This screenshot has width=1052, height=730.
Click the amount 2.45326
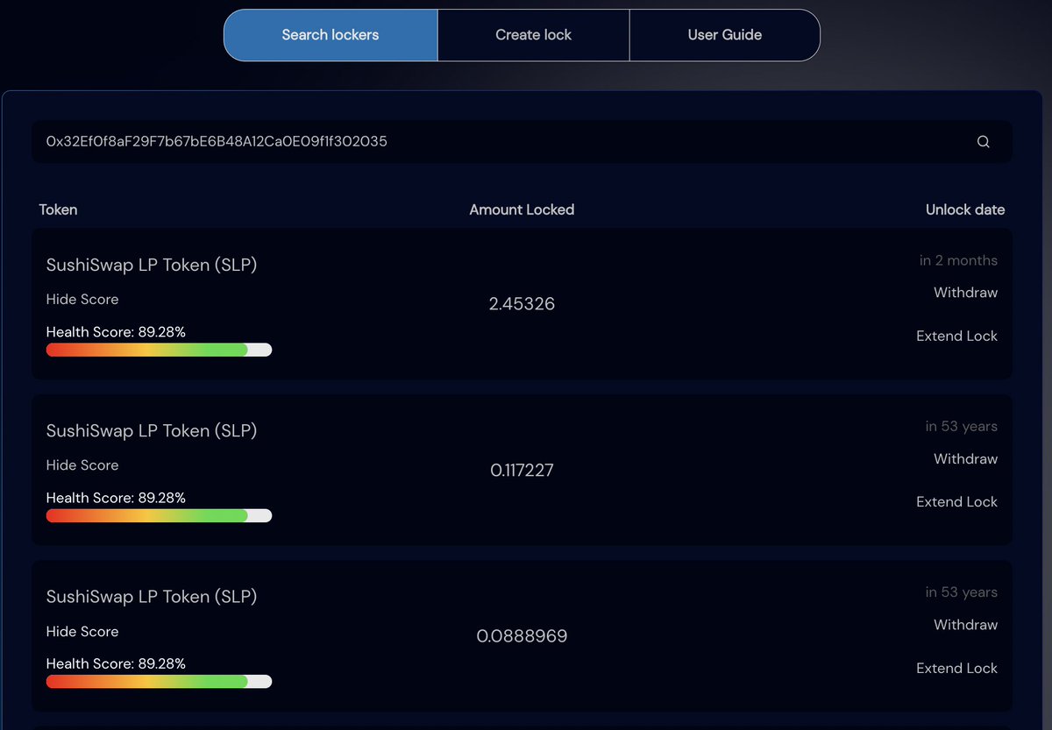pos(522,304)
